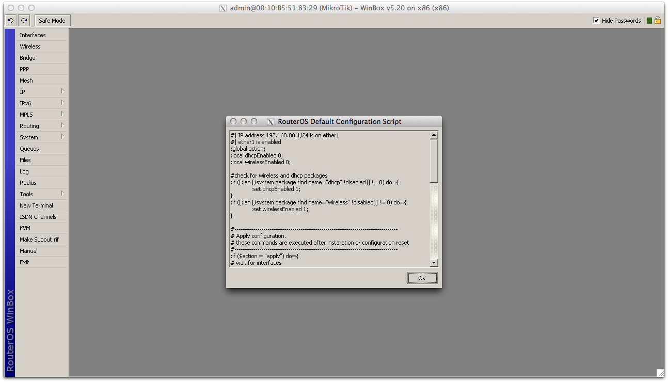Image resolution: width=668 pixels, height=382 pixels.
Task: Click the ':set wirelessEnabled 1;' line
Action: 279,209
